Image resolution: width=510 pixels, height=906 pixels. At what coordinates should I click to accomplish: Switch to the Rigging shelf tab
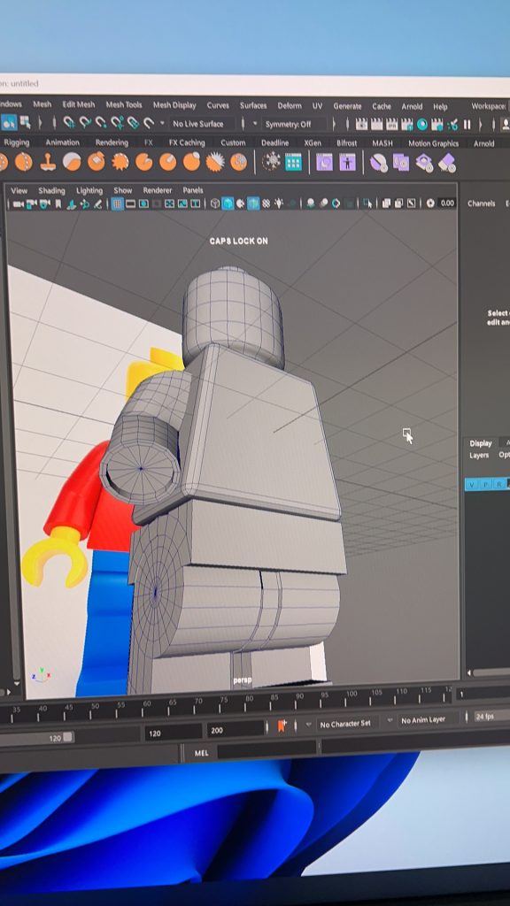(x=16, y=142)
